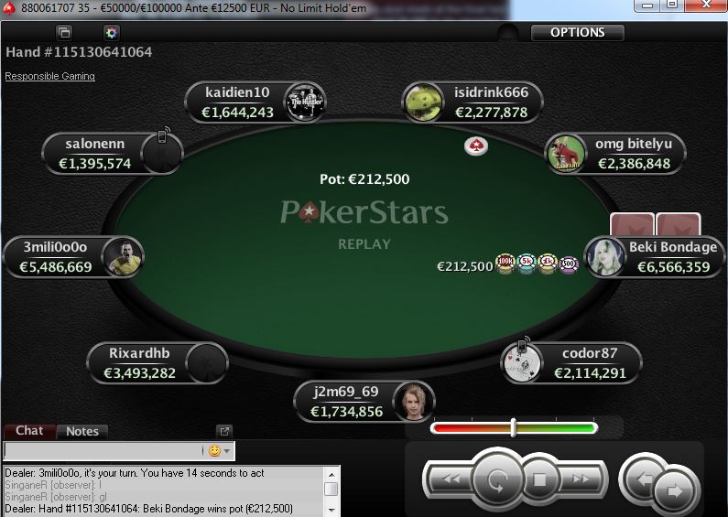This screenshot has width=728, height=517.
Task: Click the replay restart circular arrow button
Action: (497, 479)
